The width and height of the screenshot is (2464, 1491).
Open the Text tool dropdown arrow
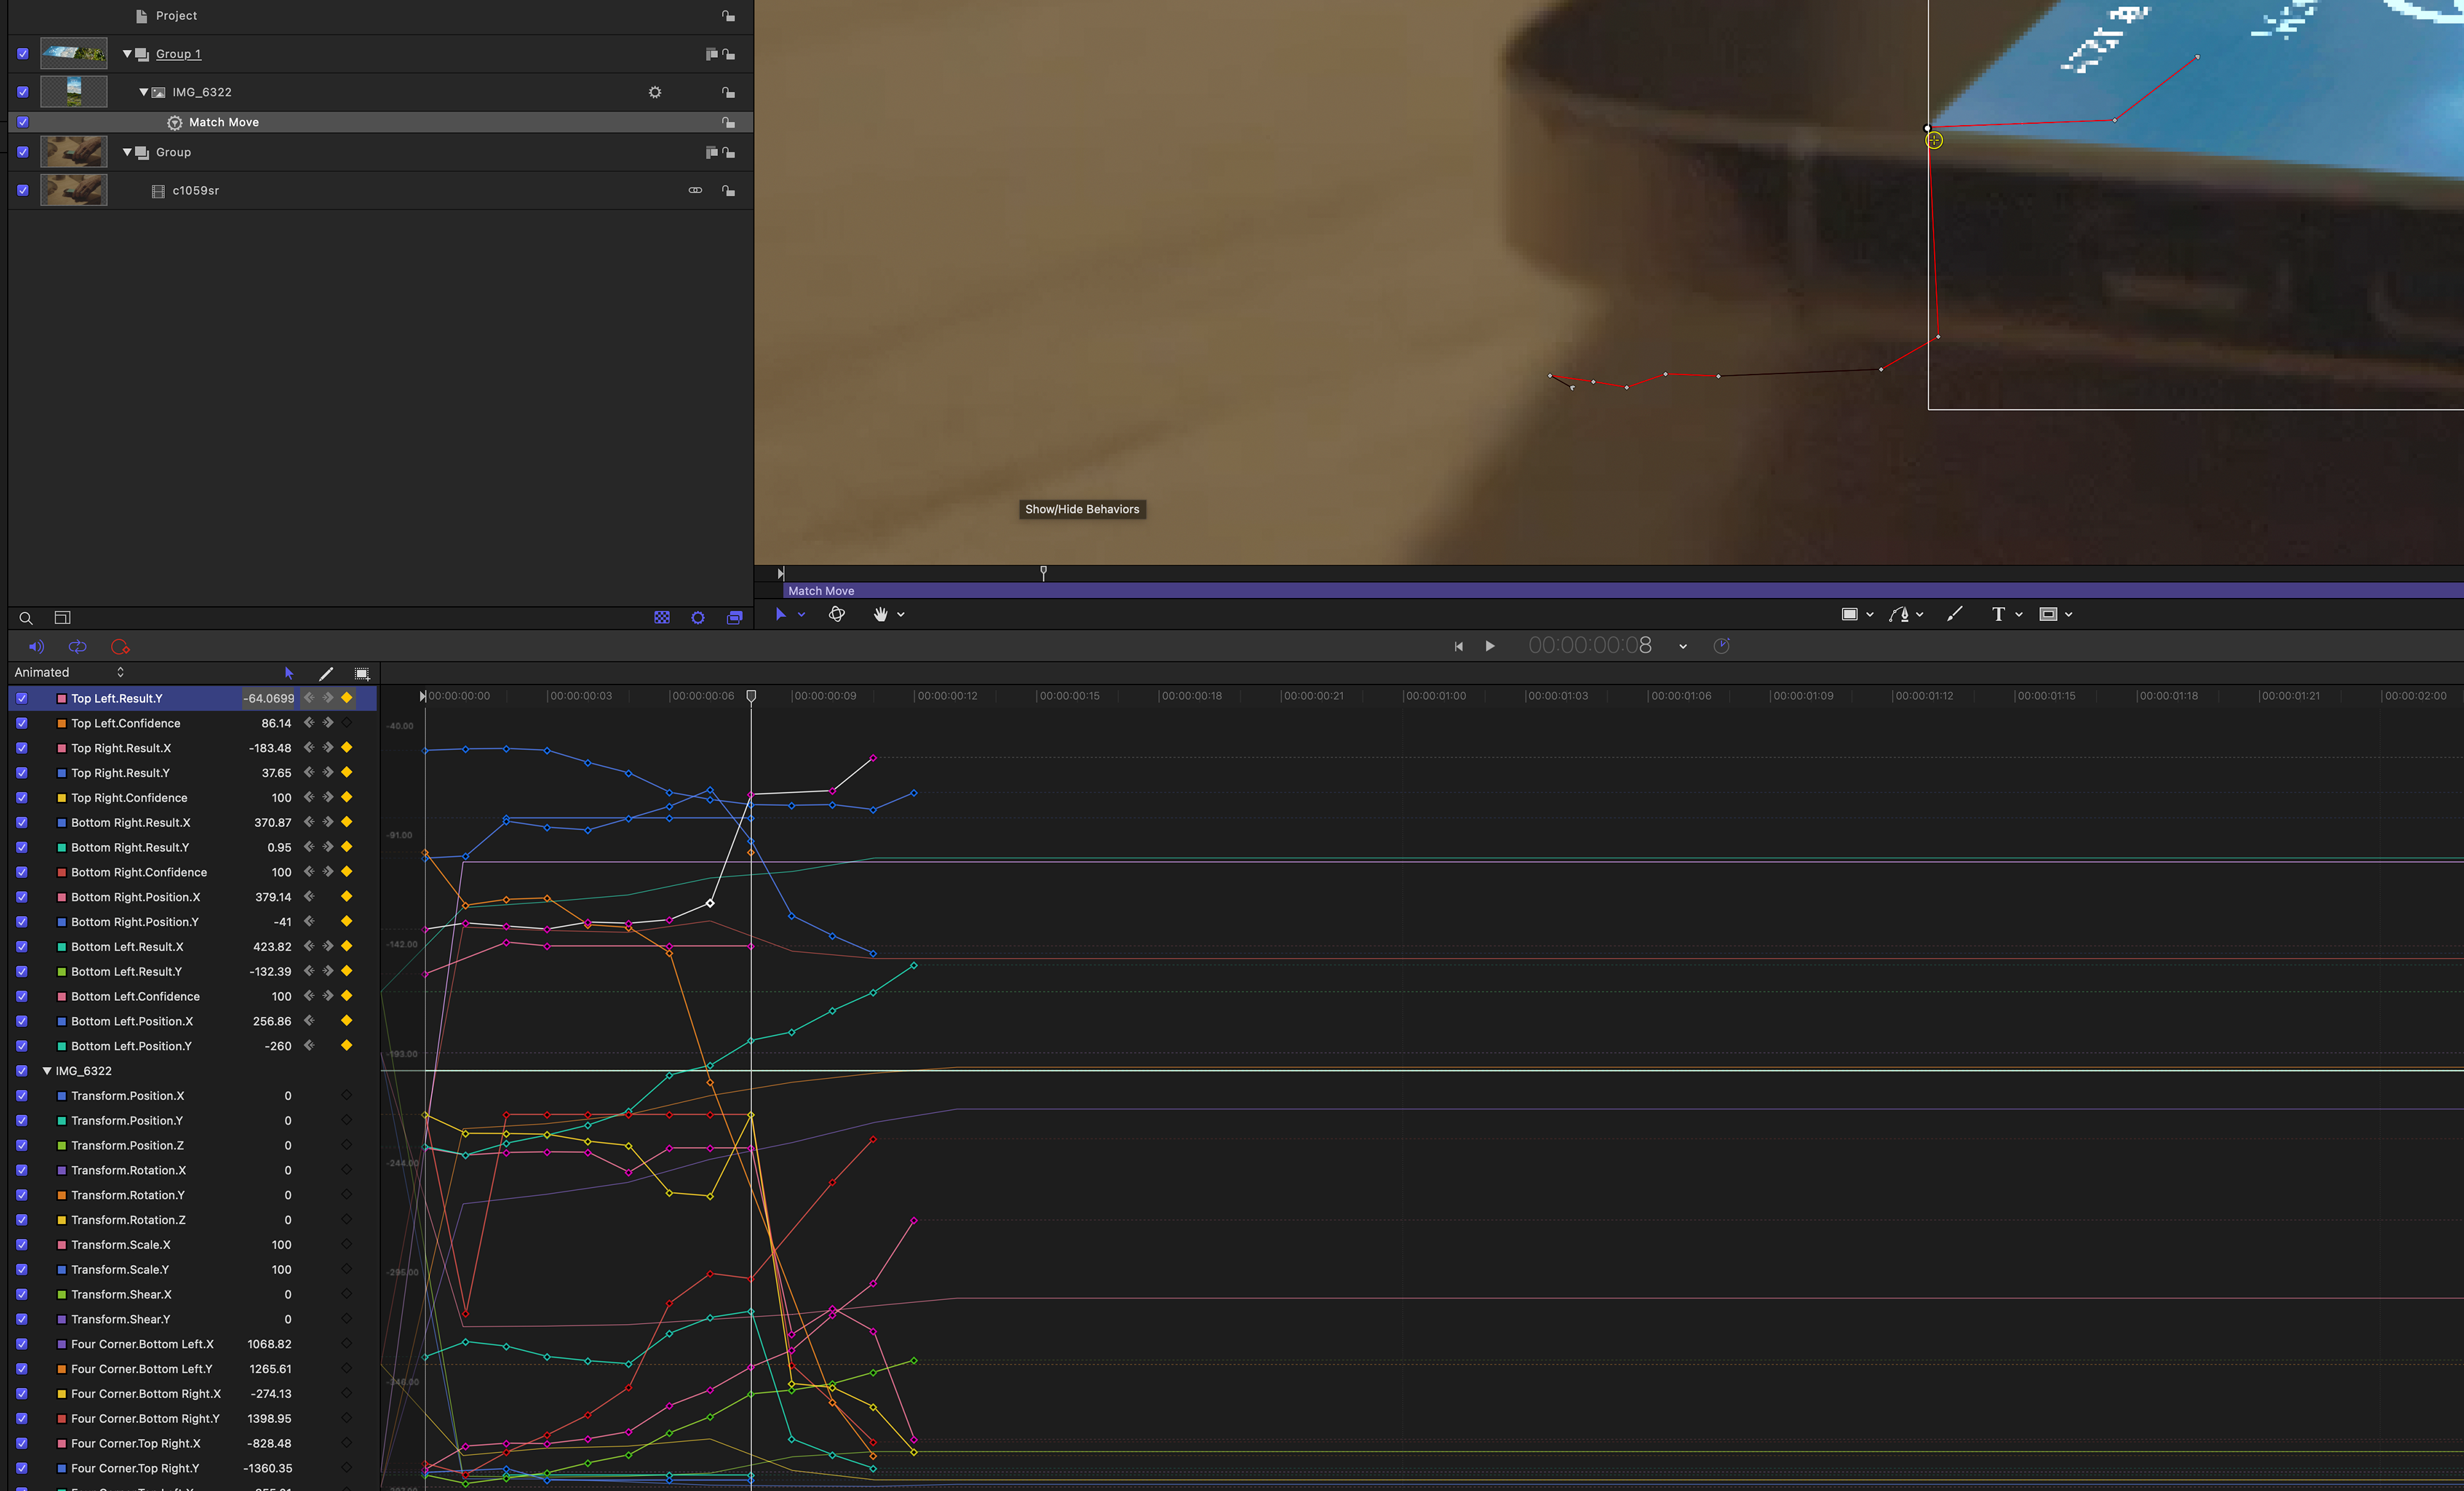(2019, 615)
